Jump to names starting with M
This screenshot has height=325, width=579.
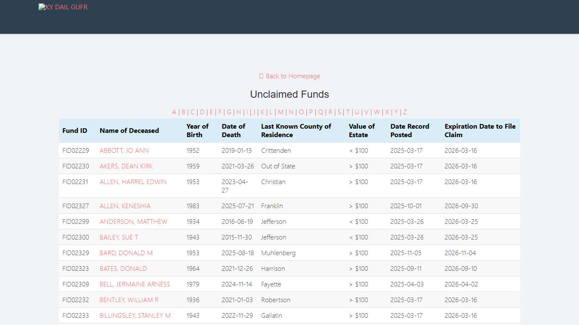point(281,112)
